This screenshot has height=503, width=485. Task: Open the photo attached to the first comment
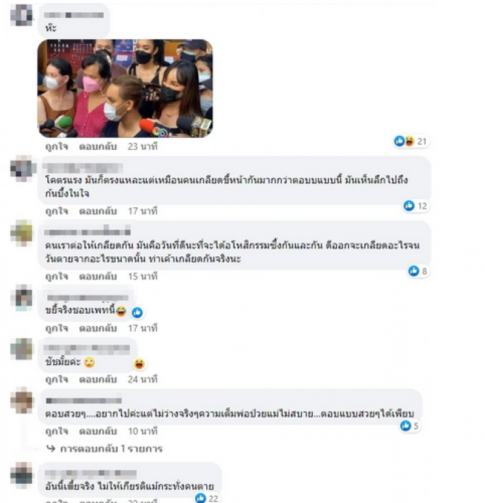125,88
